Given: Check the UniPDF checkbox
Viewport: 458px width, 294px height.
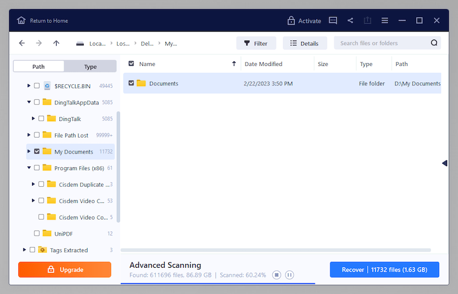Looking at the screenshot, I should click(x=37, y=233).
